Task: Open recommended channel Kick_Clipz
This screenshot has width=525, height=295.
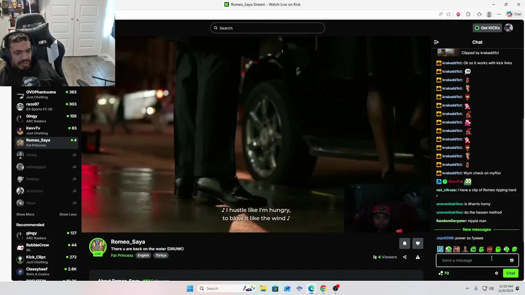Action: click(46, 259)
